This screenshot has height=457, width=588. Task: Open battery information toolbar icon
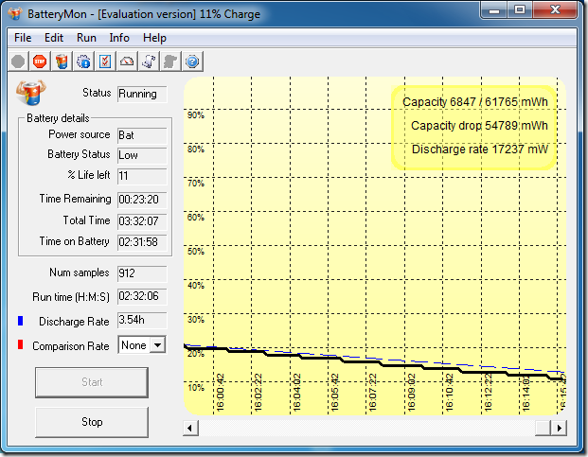[x=61, y=62]
